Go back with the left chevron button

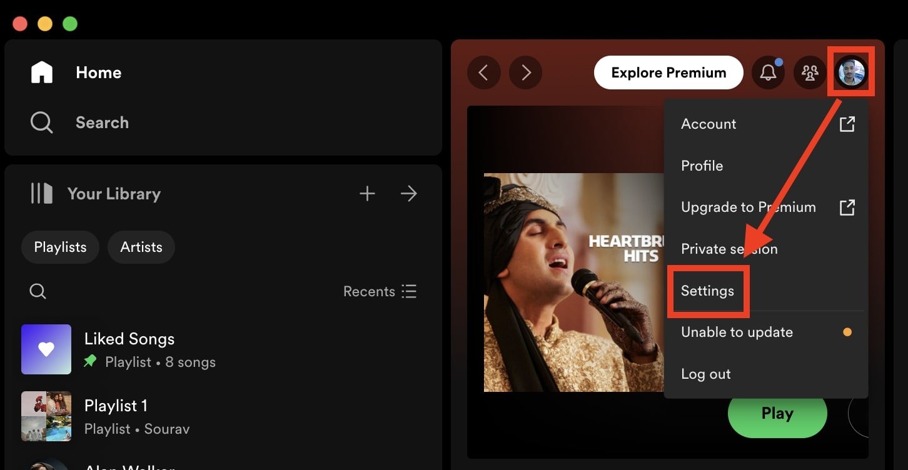click(484, 72)
